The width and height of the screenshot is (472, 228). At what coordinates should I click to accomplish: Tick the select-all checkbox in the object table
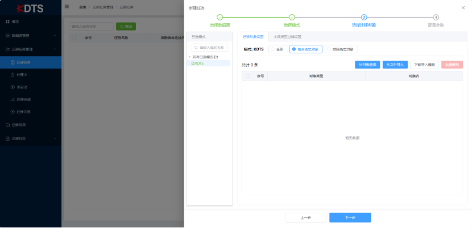tap(248, 76)
